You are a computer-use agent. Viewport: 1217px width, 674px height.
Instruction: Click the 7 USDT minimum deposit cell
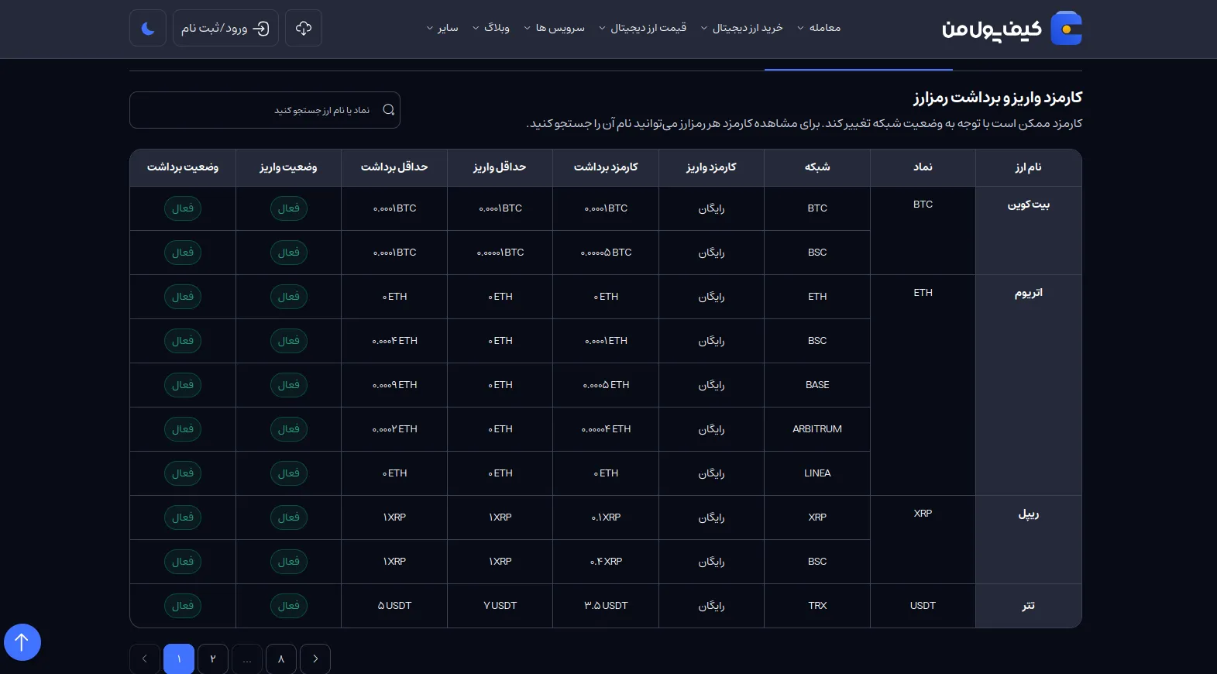tap(500, 606)
